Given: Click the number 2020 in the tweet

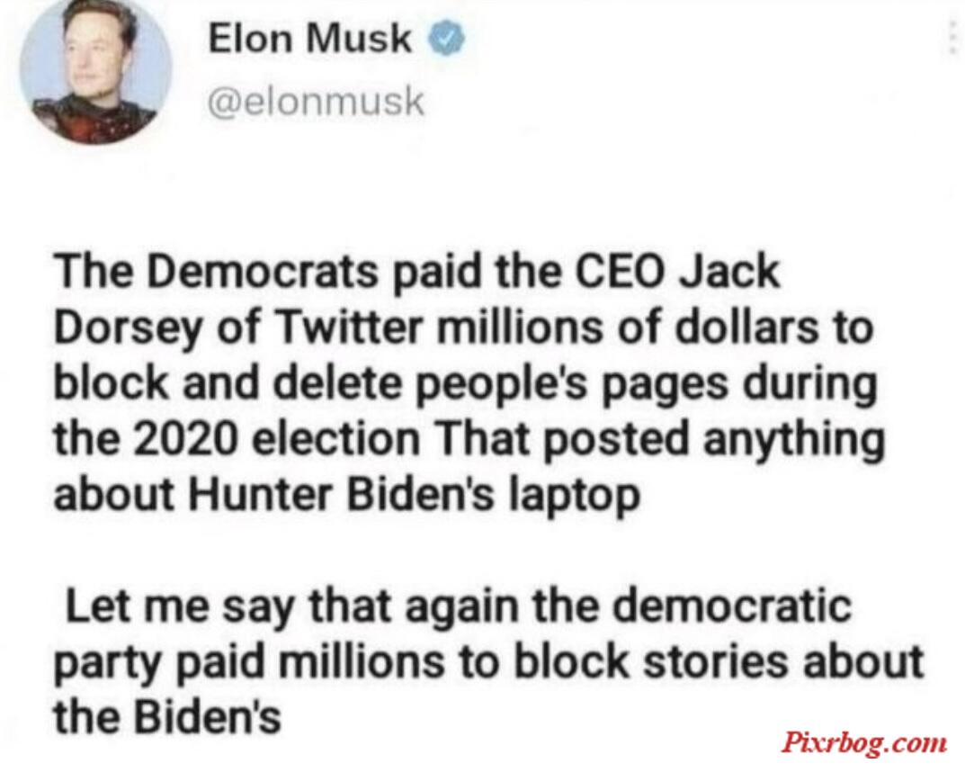Looking at the screenshot, I should (x=181, y=438).
